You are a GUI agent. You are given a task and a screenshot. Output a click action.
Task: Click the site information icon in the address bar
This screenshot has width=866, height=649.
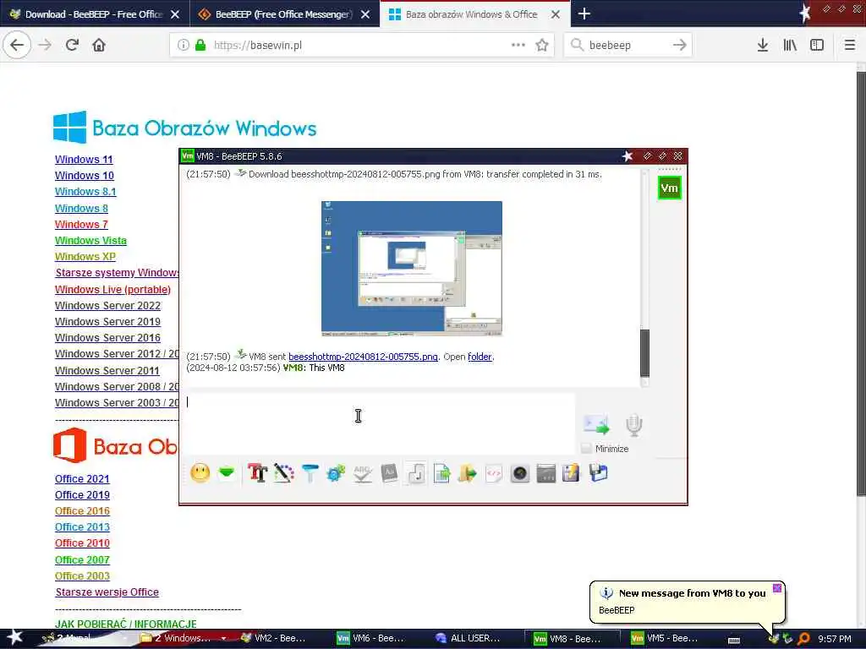click(183, 46)
